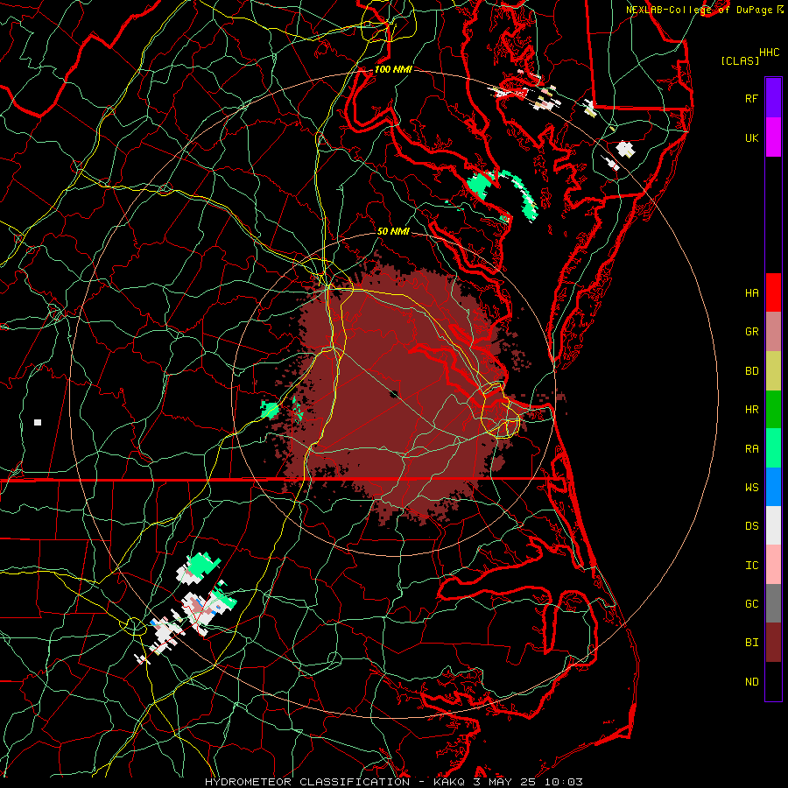Image resolution: width=788 pixels, height=788 pixels.
Task: Click the HR dark green legend swatch
Action: tap(773, 409)
